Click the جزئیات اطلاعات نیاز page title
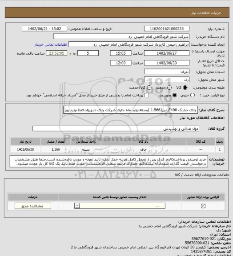Viewport: 233px width, 256px height. click(206, 13)
